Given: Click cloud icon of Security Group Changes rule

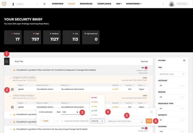Looking at the screenshot, I should pyautogui.click(x=14, y=129).
